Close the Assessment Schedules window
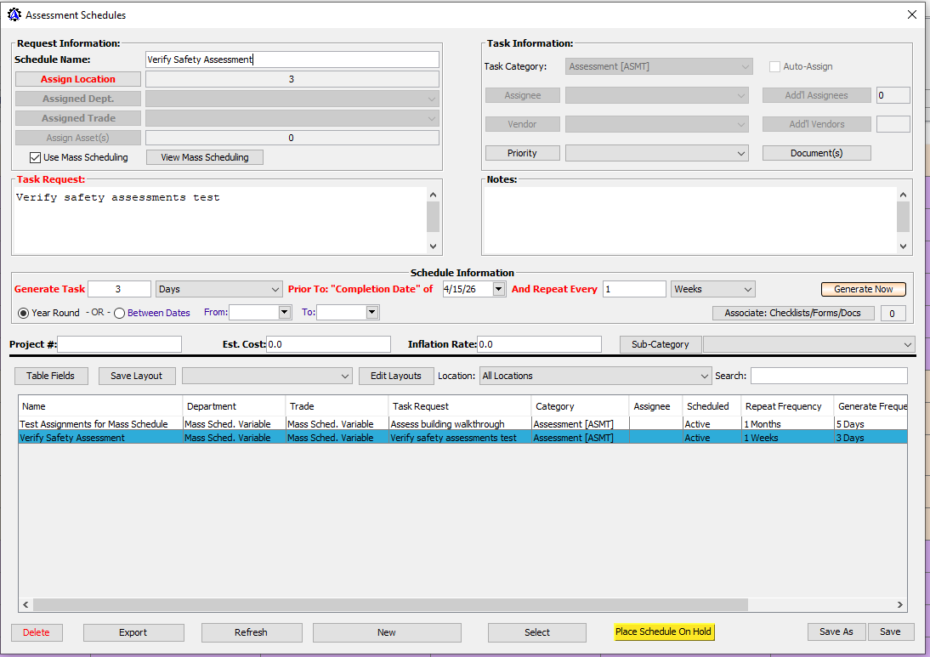 [911, 14]
